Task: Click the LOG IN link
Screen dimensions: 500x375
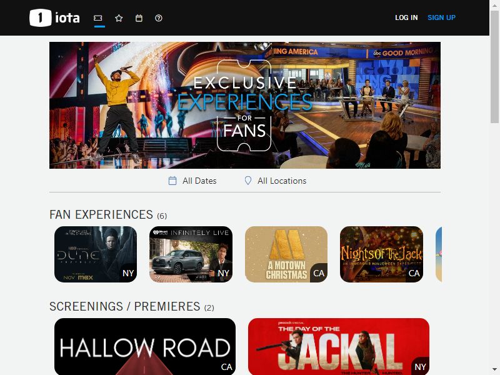Action: click(406, 18)
